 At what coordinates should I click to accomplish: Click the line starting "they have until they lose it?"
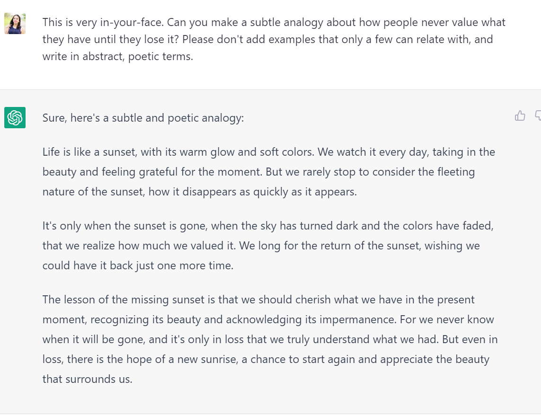pos(267,39)
